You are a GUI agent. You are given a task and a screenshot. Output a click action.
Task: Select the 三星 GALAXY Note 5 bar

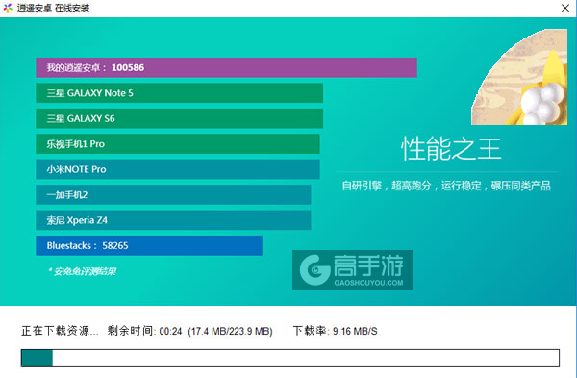coord(179,93)
